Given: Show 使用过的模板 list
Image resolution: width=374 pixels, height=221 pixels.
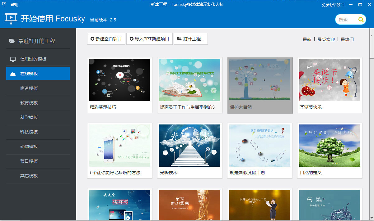Looking at the screenshot, I should (38, 59).
